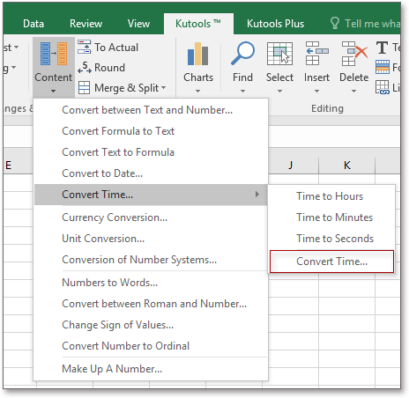
Task: Open the Content conversion icon
Action: (54, 54)
